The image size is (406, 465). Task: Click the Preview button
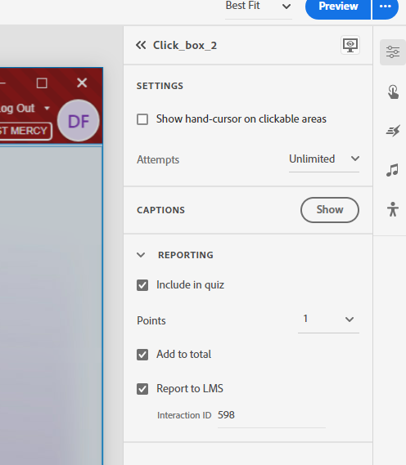click(x=338, y=7)
